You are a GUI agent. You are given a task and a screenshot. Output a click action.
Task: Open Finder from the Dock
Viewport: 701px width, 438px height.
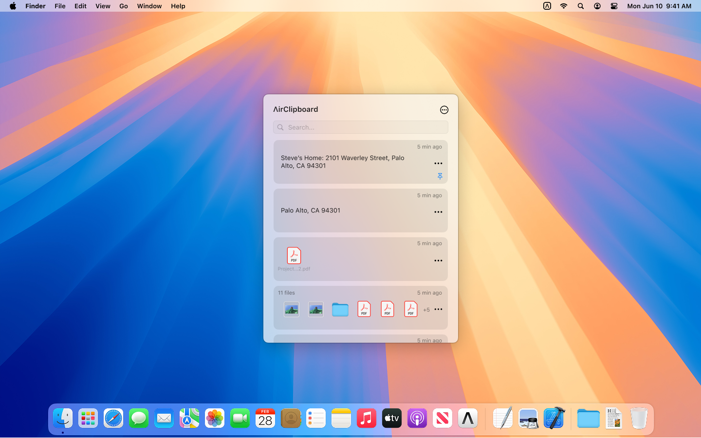pyautogui.click(x=63, y=418)
